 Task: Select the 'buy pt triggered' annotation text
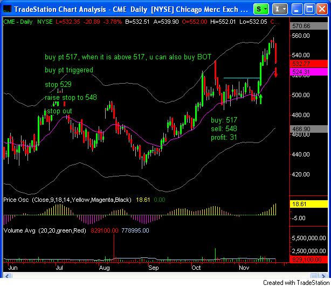(69, 70)
